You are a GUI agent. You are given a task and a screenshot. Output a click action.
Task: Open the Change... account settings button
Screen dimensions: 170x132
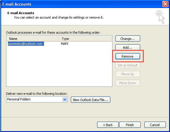click(128, 39)
